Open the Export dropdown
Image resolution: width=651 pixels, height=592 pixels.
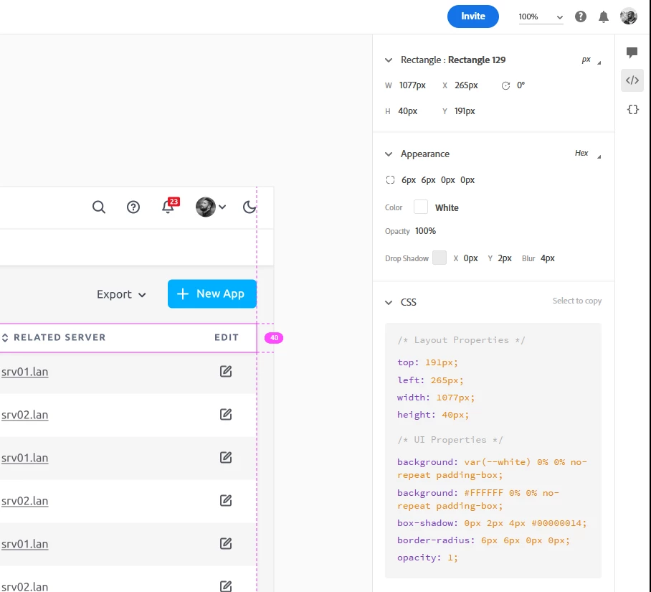point(121,294)
